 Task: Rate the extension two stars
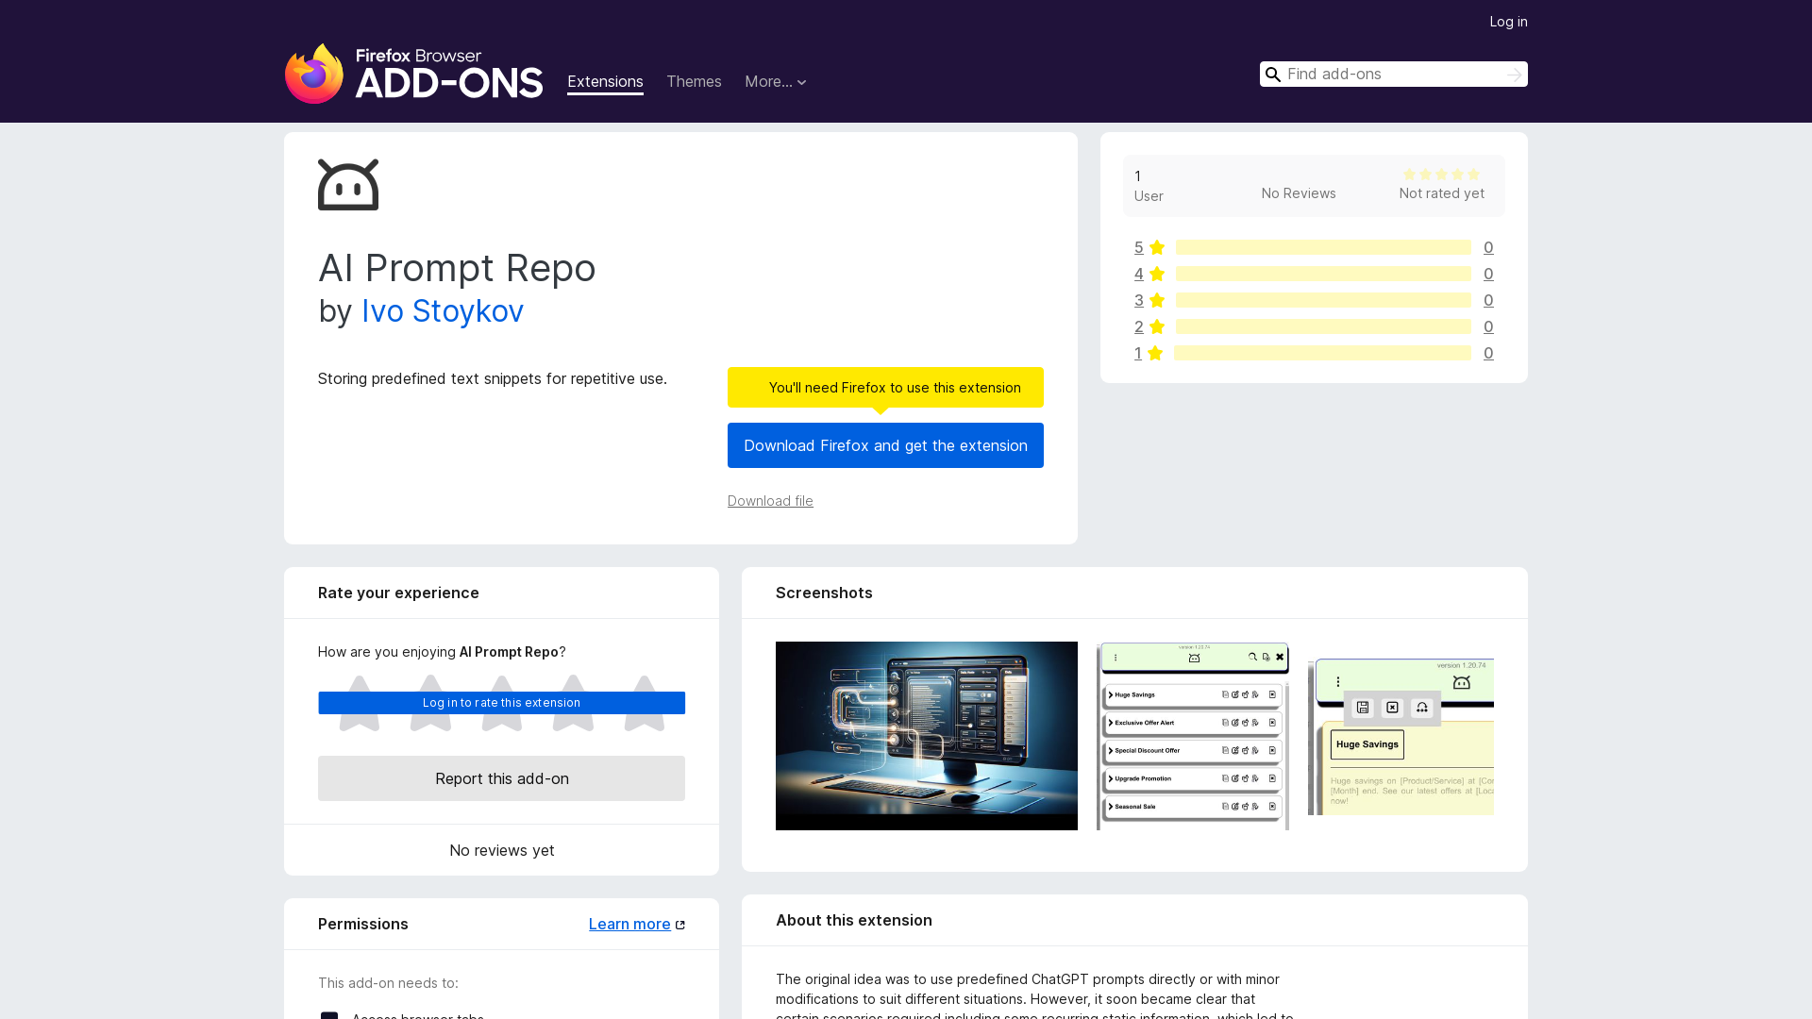pyautogui.click(x=430, y=703)
